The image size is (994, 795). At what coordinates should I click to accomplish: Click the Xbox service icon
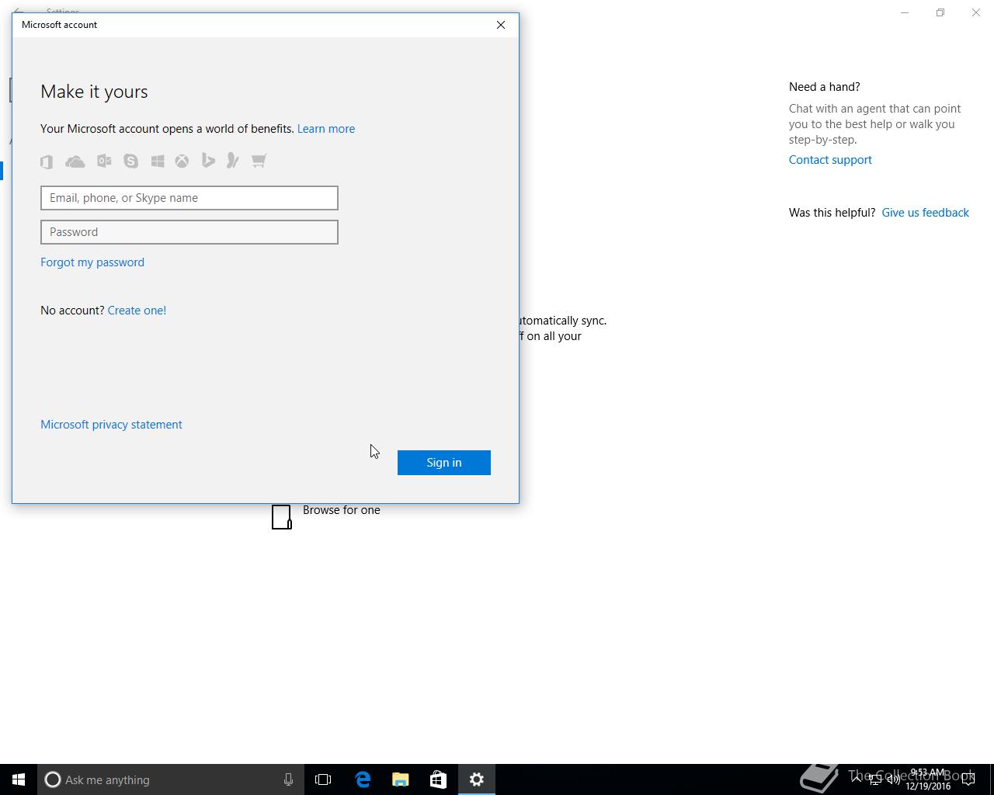(x=182, y=161)
